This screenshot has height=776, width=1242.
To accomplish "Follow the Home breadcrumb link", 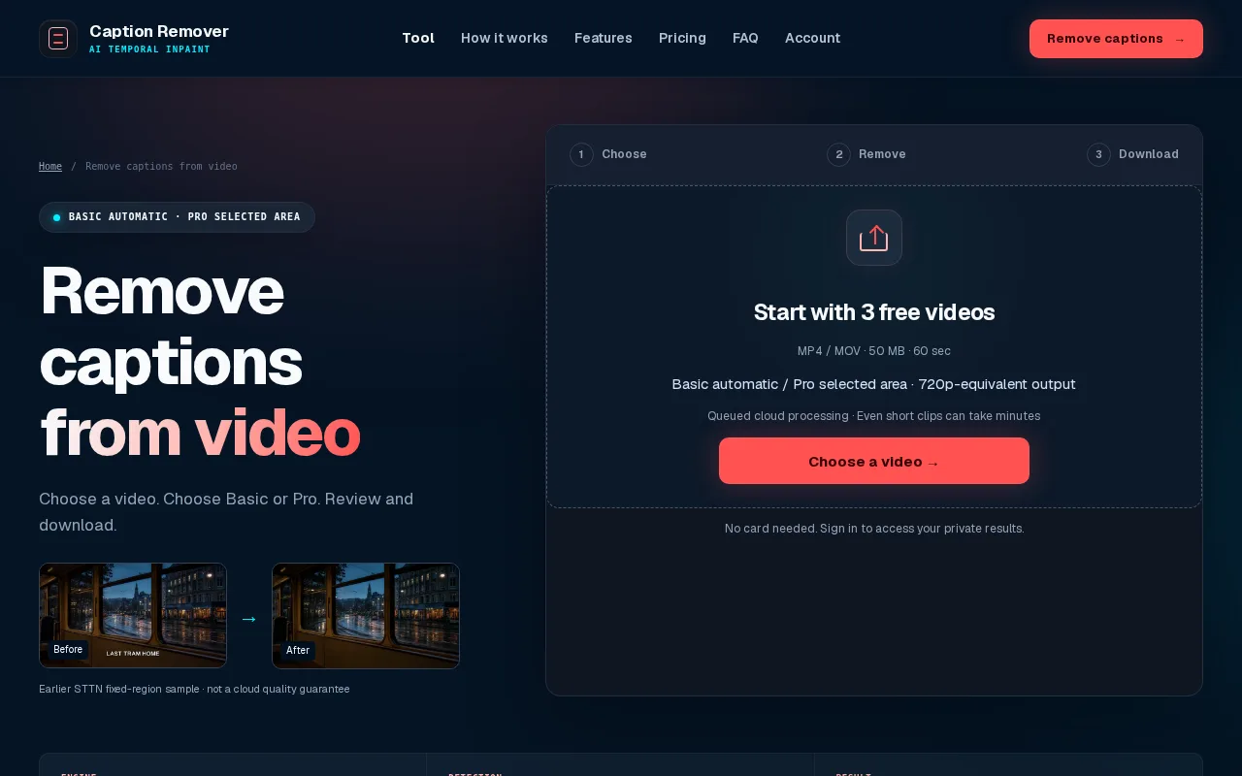I will pos(50,166).
